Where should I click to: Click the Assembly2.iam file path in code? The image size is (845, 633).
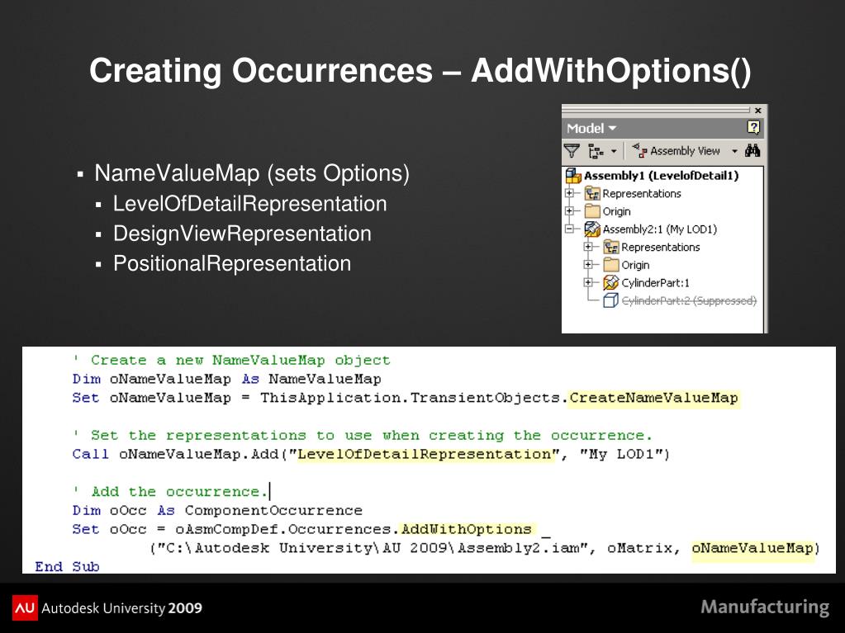[373, 549]
